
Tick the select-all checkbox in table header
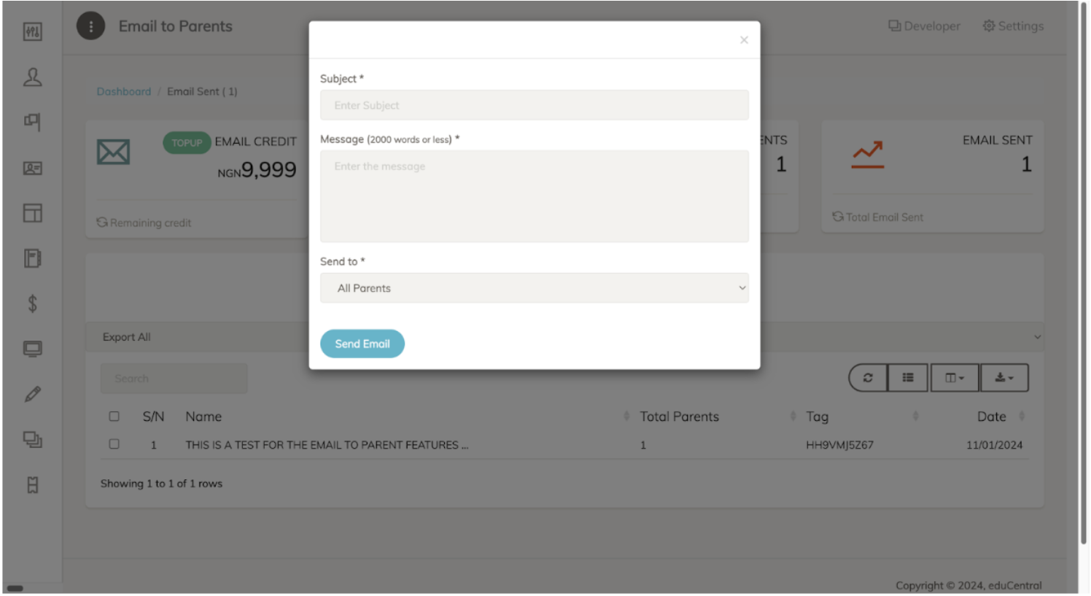(x=114, y=417)
